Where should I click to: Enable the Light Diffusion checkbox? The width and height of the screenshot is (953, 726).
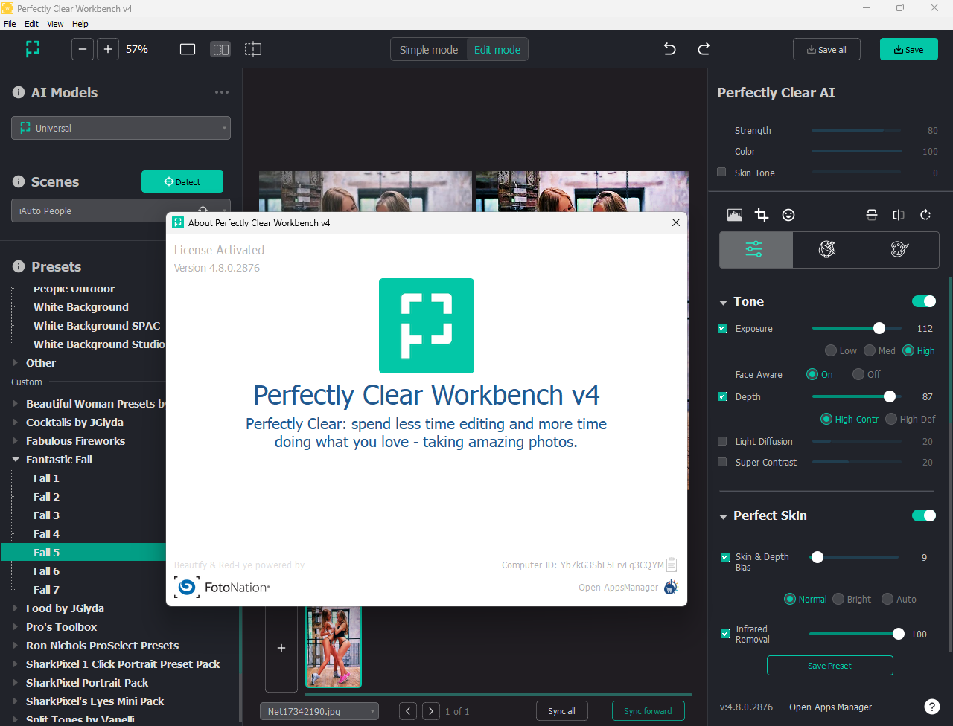click(x=722, y=441)
